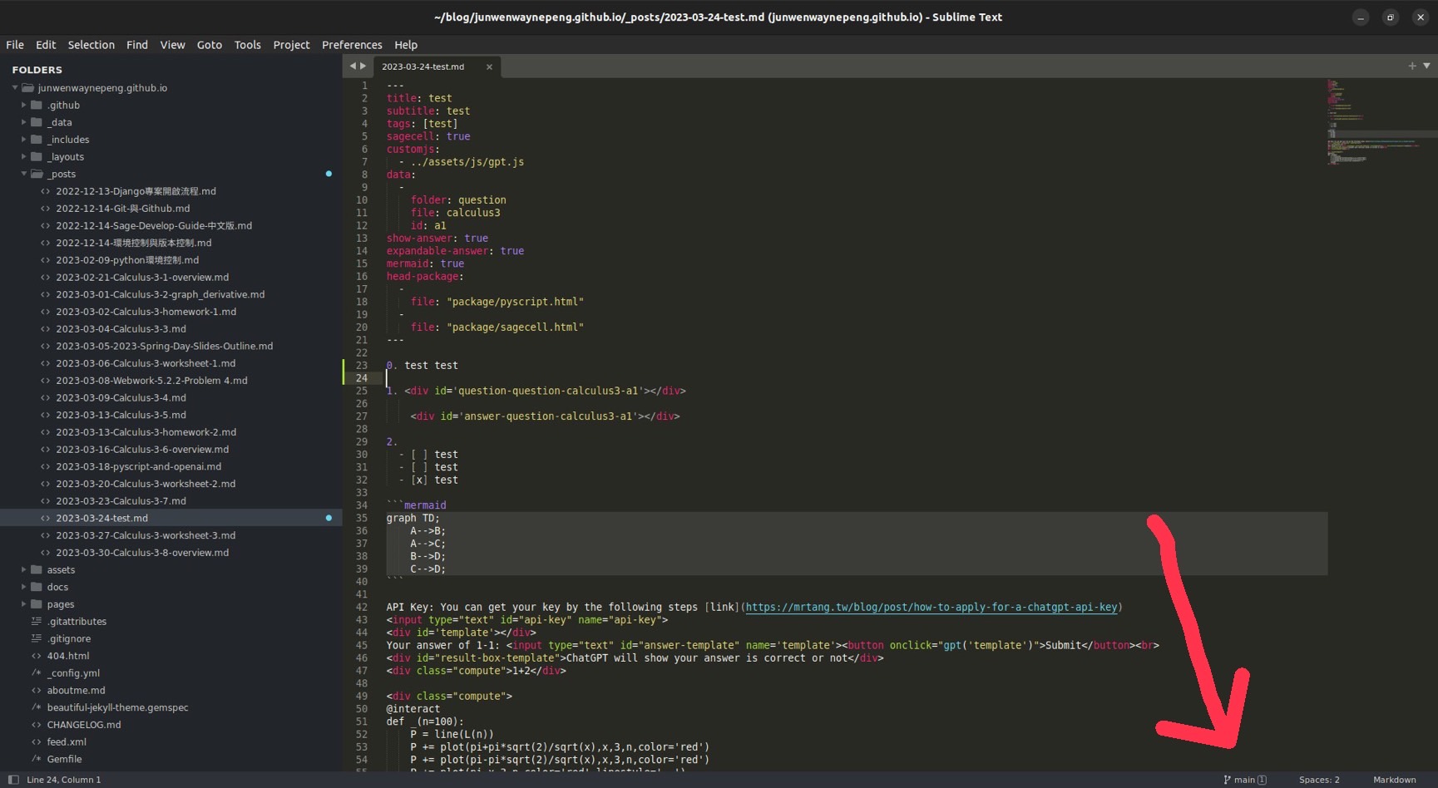Click the folder icon of _layouts

click(x=37, y=157)
